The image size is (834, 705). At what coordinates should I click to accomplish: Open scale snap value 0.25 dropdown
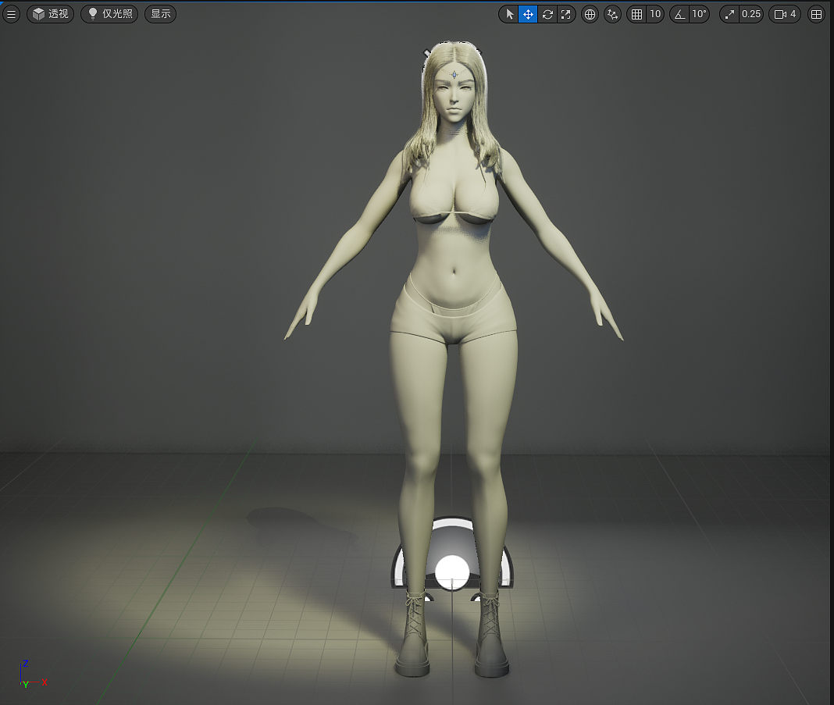751,14
